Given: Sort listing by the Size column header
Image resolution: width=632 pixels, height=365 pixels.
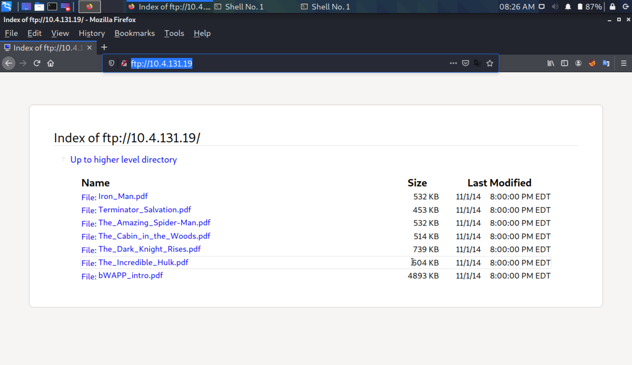Looking at the screenshot, I should (417, 183).
